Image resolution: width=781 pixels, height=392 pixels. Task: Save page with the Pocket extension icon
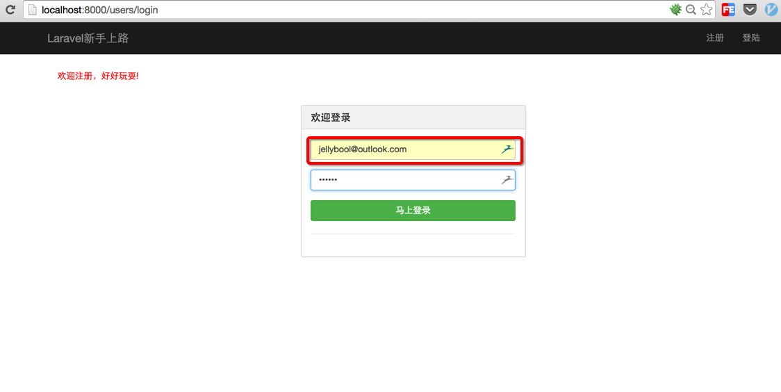tap(750, 10)
